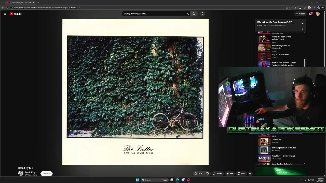Close the Stand By Me browser tab
The width and height of the screenshot is (326, 183).
pyautogui.click(x=33, y=3)
